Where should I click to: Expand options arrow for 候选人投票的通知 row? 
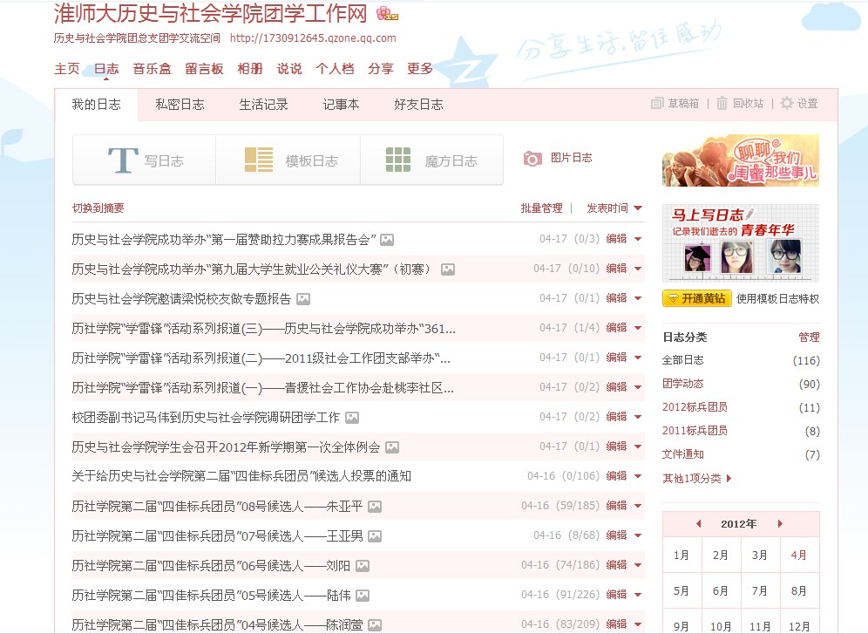pyautogui.click(x=638, y=476)
